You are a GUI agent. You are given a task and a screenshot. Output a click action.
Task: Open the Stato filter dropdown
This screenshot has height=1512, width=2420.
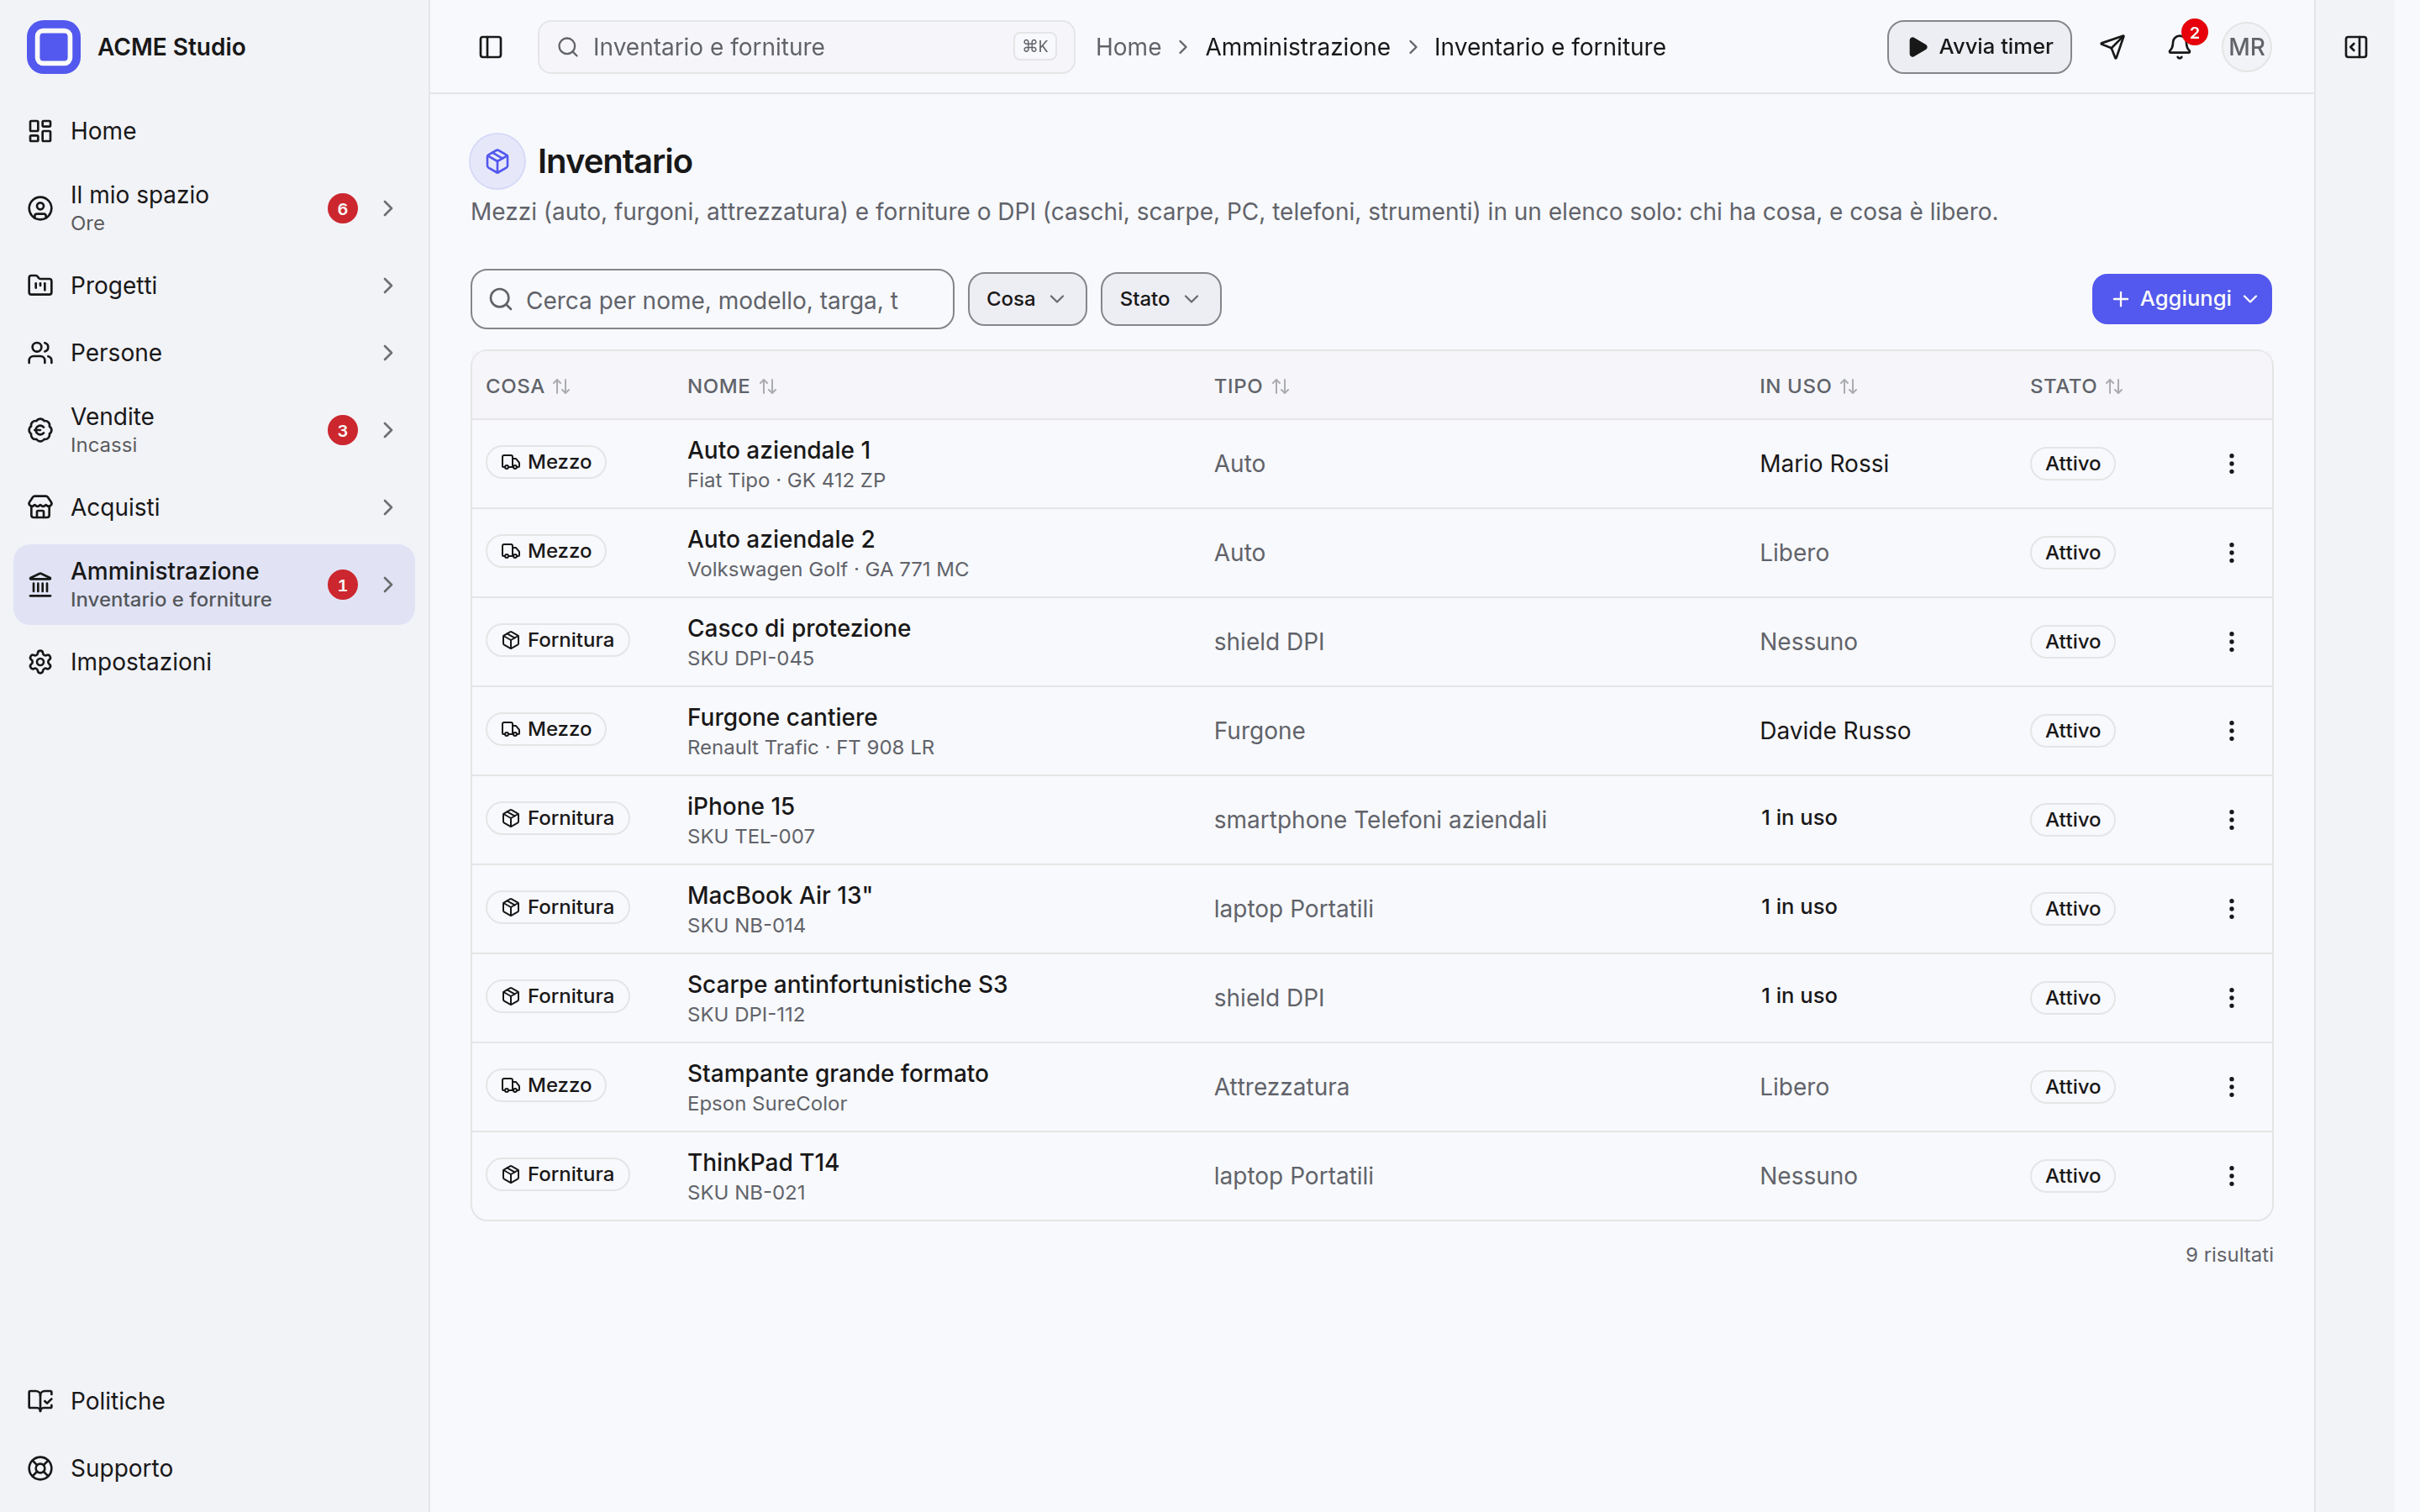(x=1160, y=299)
